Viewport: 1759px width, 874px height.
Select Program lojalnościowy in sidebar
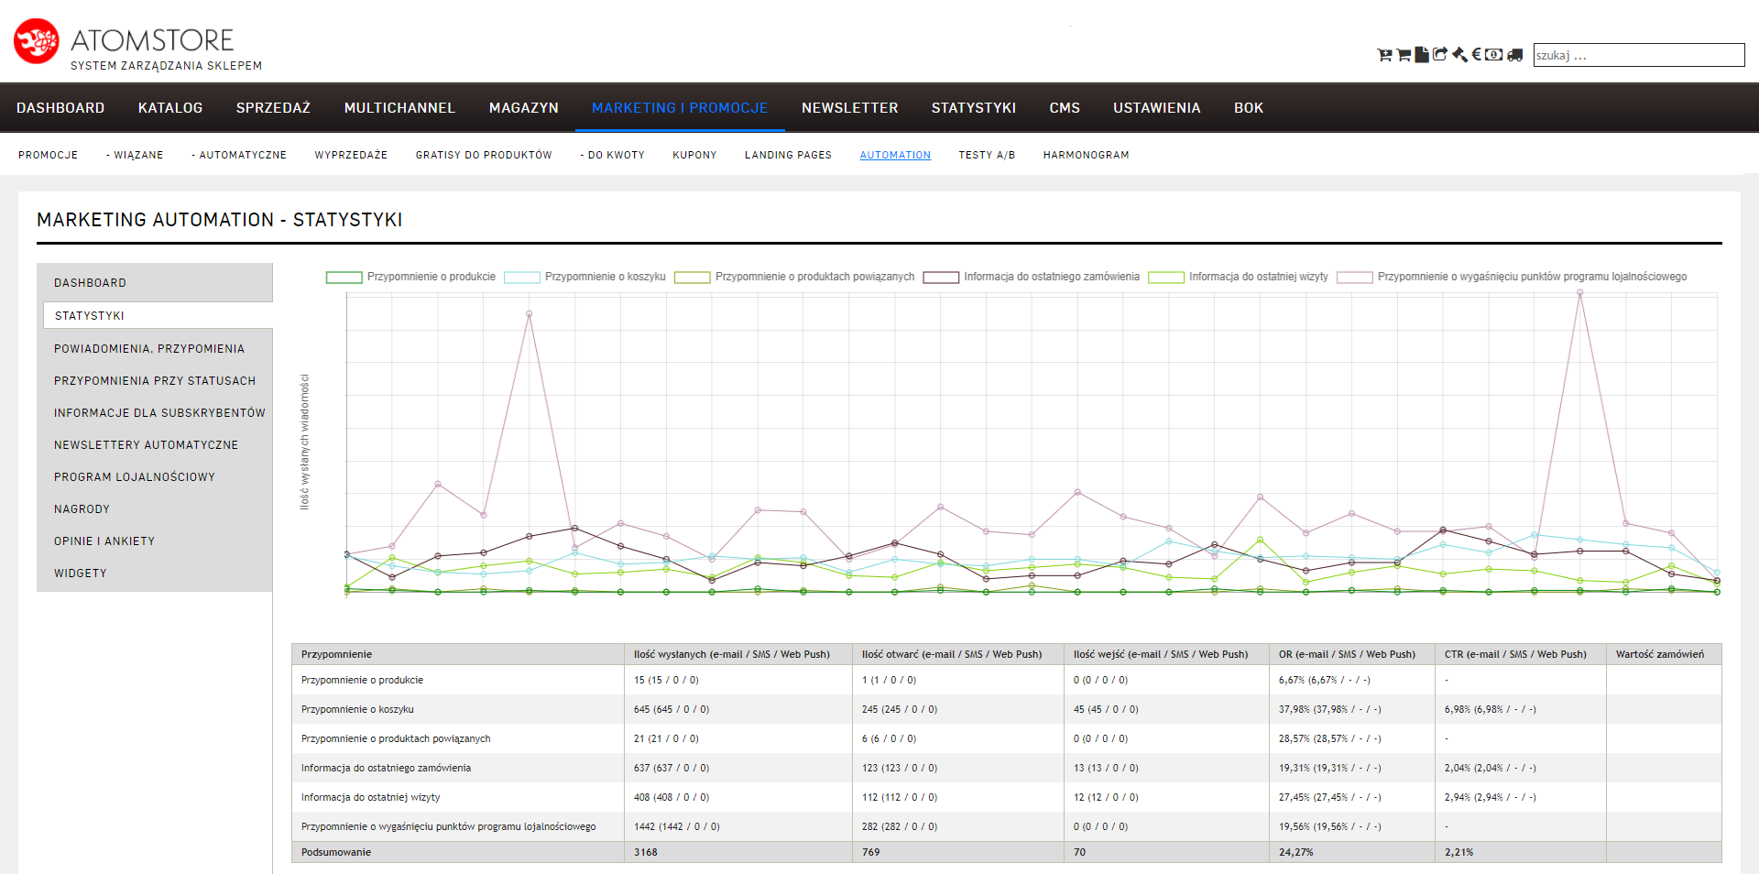(135, 477)
